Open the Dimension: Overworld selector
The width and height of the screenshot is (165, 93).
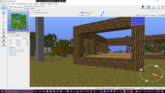tap(18, 7)
